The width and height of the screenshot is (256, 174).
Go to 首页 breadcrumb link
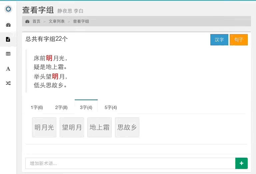point(36,21)
